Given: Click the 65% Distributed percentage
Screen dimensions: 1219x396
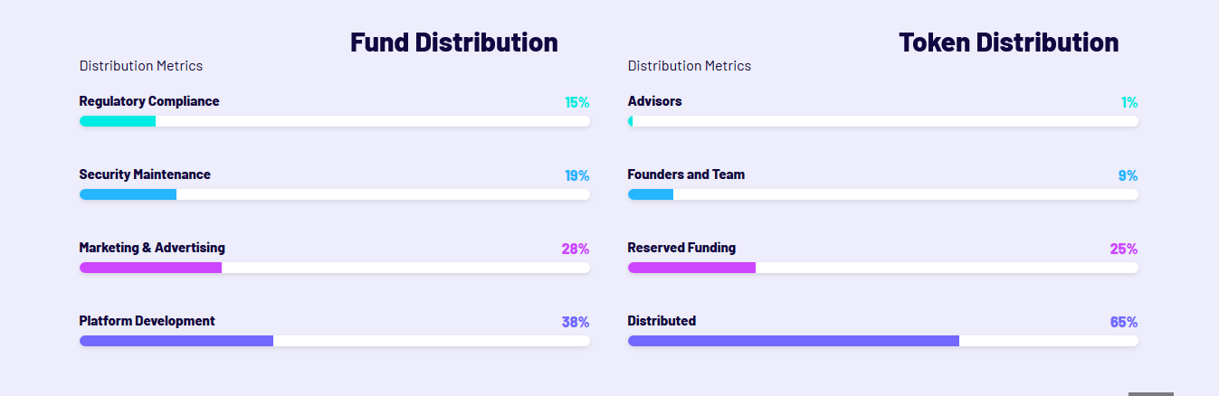Looking at the screenshot, I should pos(1123,322).
